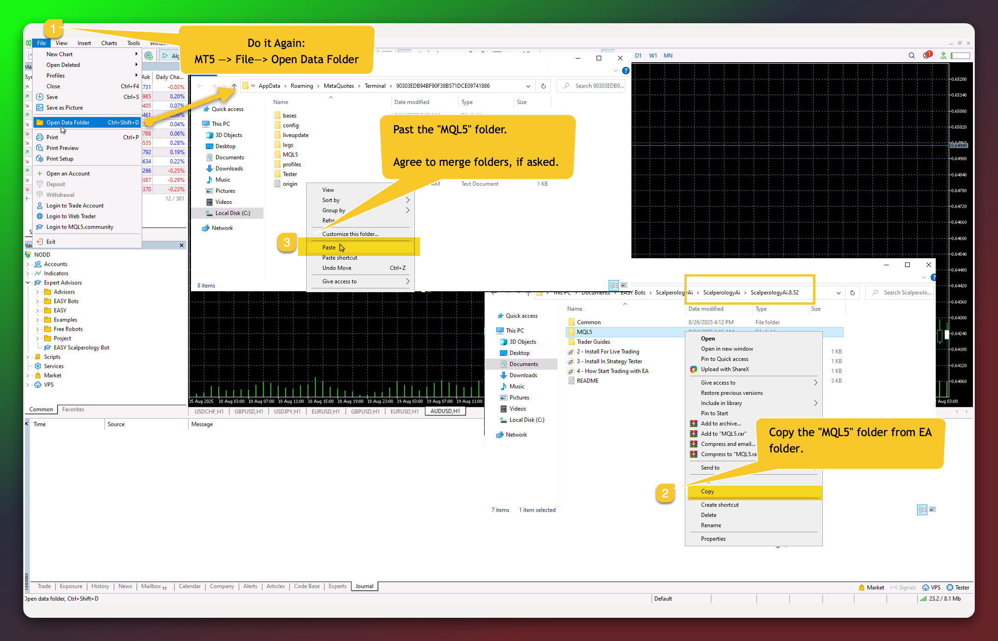The width and height of the screenshot is (998, 641).
Task: Expand the EASY Bots folder in Navigator
Action: pyautogui.click(x=38, y=301)
